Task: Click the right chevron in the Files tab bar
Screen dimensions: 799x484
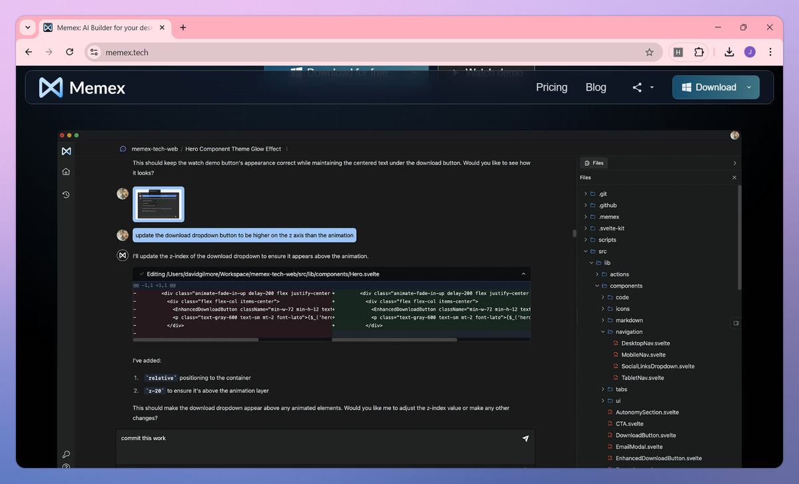Action: click(x=734, y=163)
